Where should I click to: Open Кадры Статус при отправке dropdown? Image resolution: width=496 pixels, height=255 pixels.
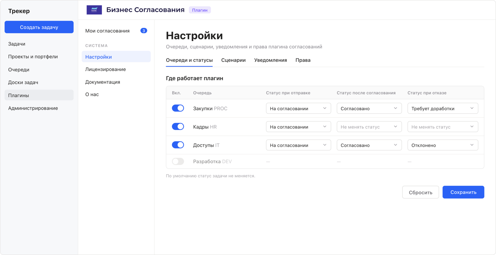click(298, 127)
